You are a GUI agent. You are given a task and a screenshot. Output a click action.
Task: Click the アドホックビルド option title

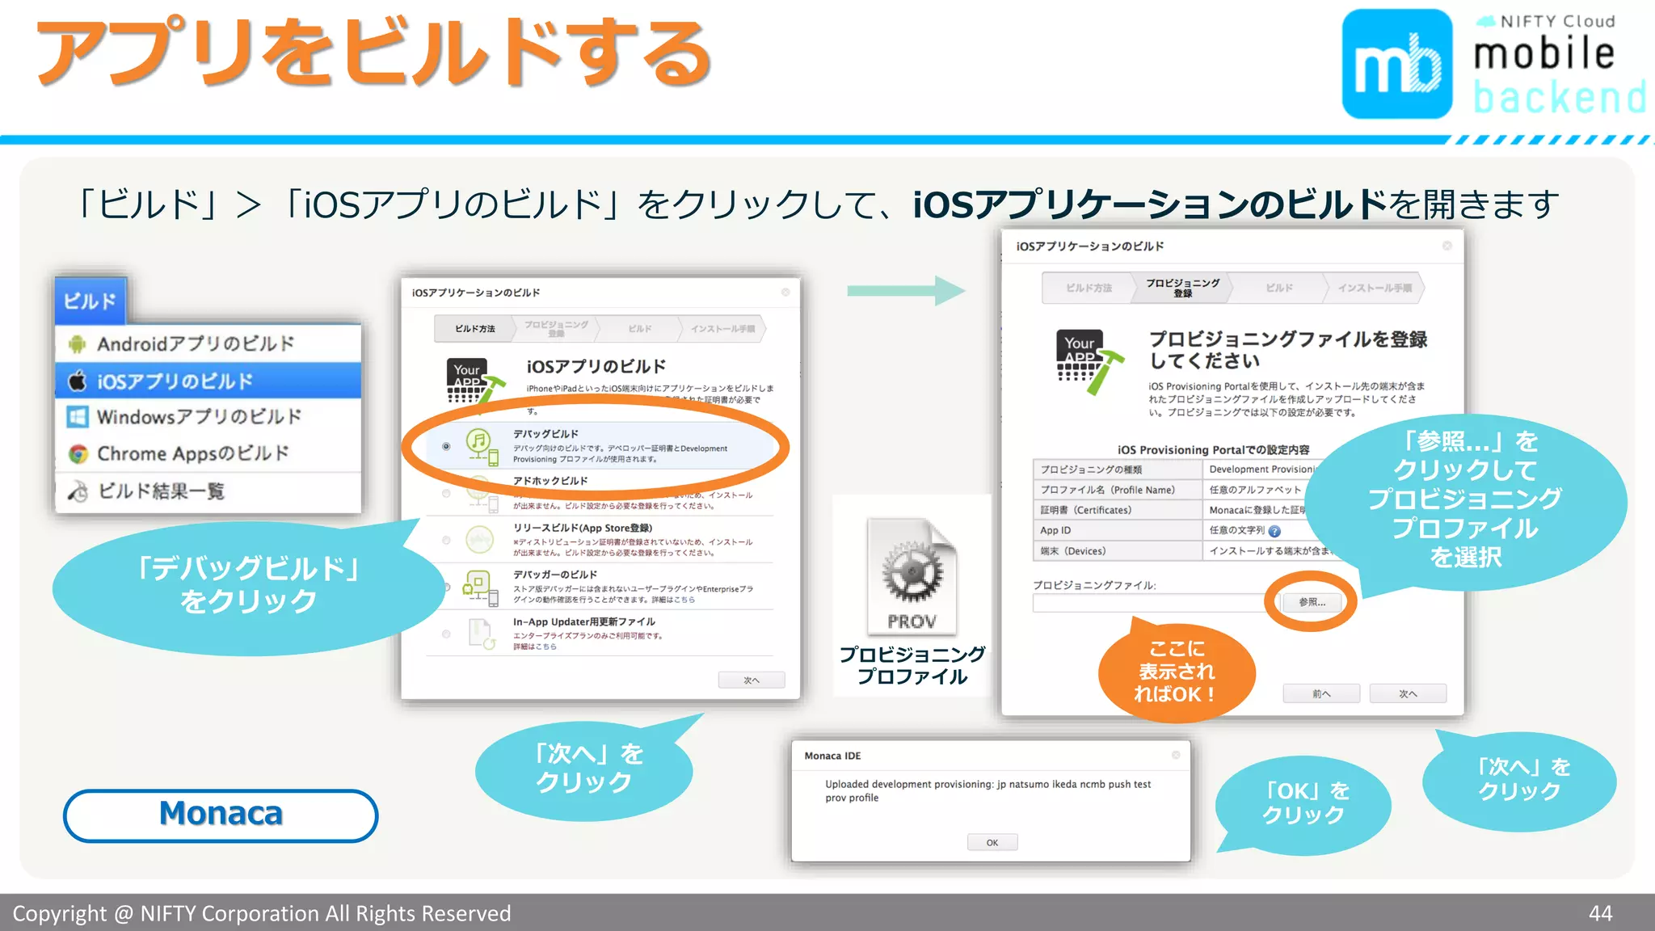pyautogui.click(x=550, y=481)
